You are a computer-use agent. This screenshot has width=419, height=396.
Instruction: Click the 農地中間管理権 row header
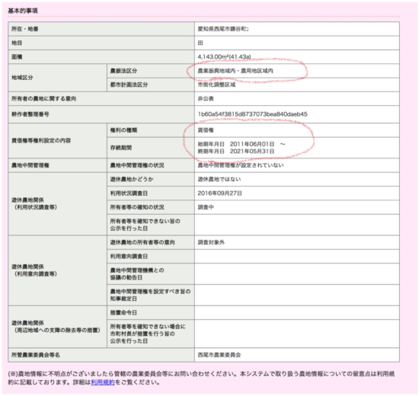[30, 165]
